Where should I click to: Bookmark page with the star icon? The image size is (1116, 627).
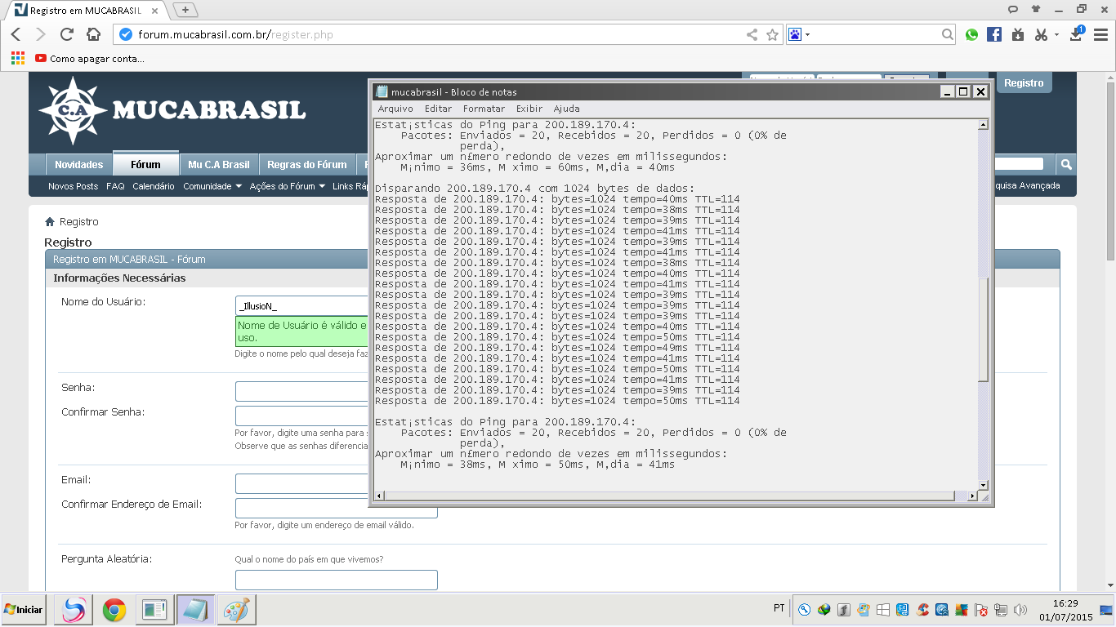click(x=772, y=34)
